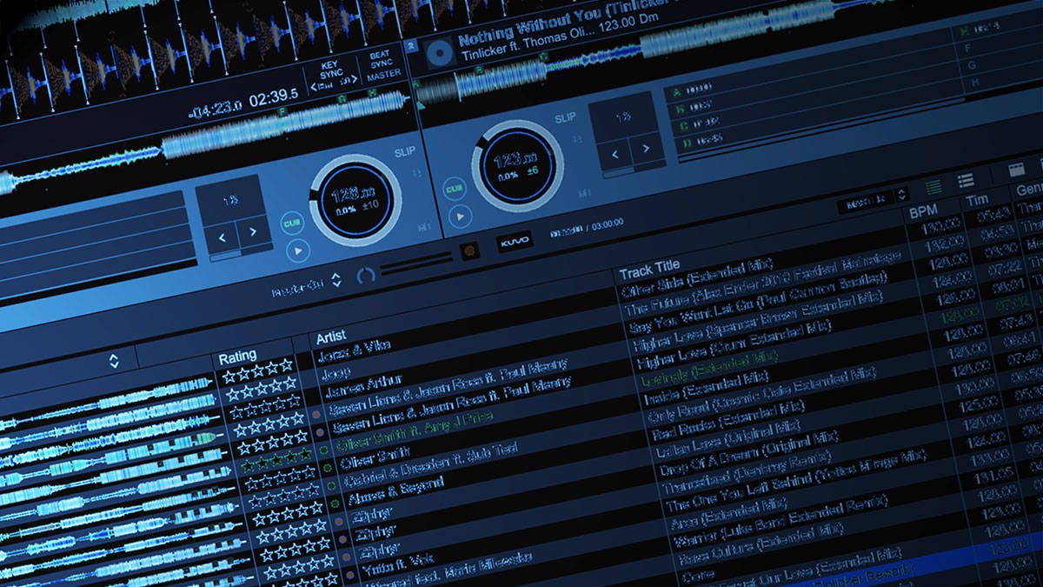
Task: Sort by the Track Title column header
Action: click(x=649, y=269)
